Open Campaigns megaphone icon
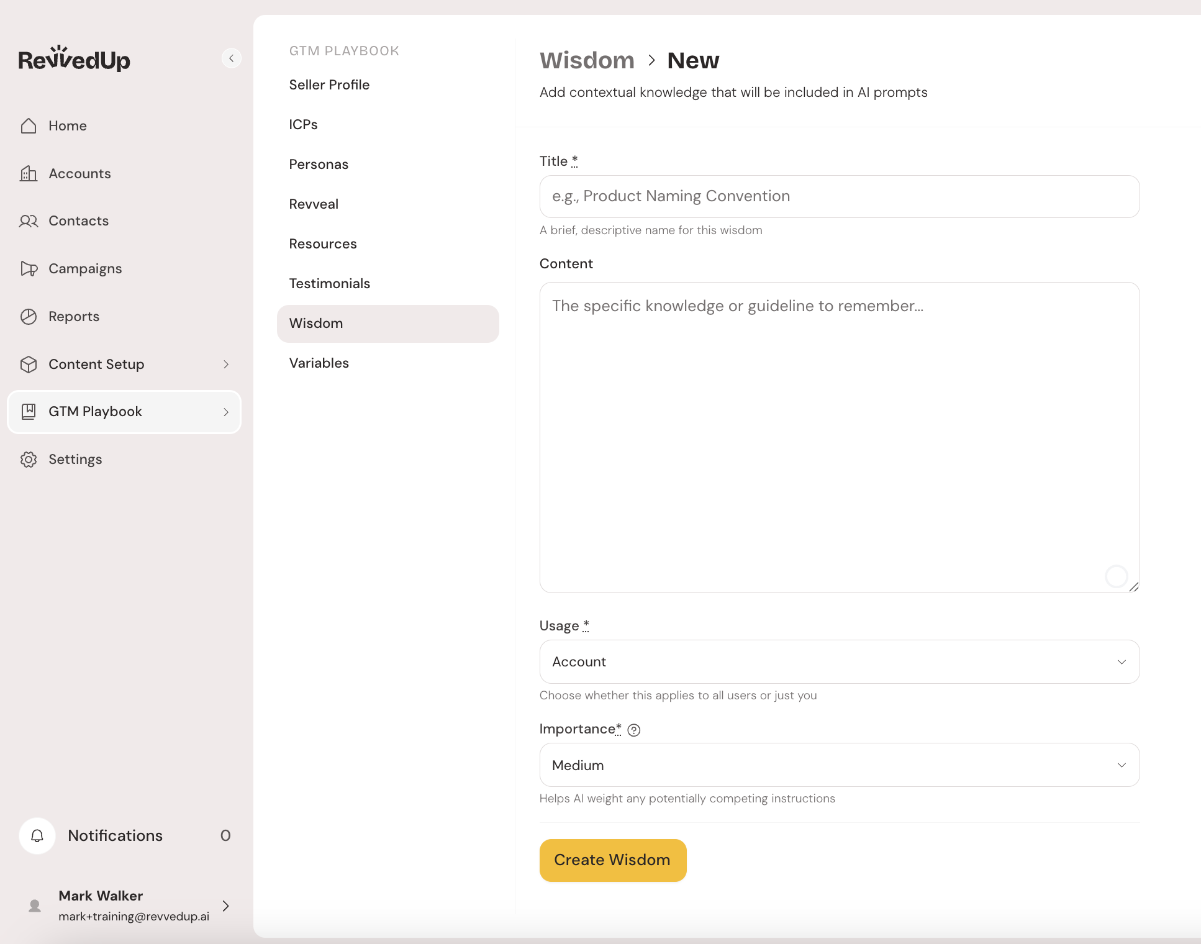Screen dimensions: 1201x944 [x=29, y=269]
